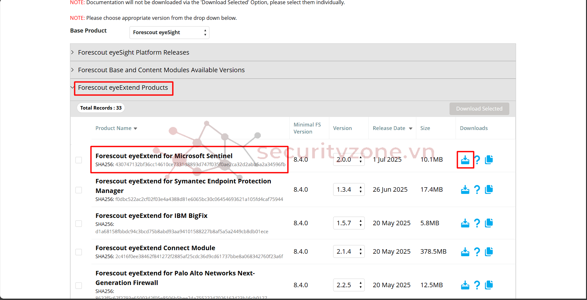Click the Size column header
The width and height of the screenshot is (587, 300).
point(425,128)
